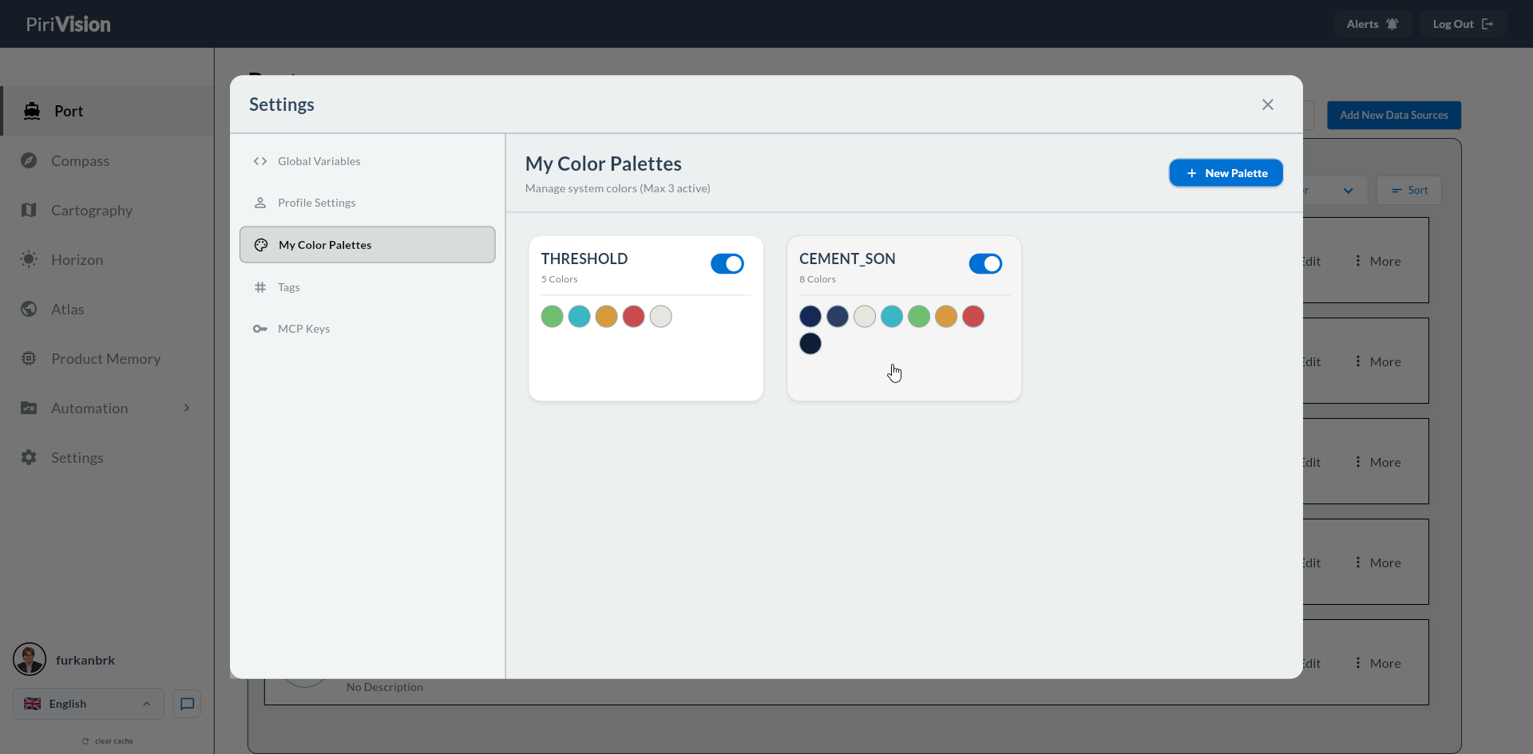Image resolution: width=1533 pixels, height=754 pixels.
Task: Click the Port ship icon in sidebar
Action: tap(32, 111)
